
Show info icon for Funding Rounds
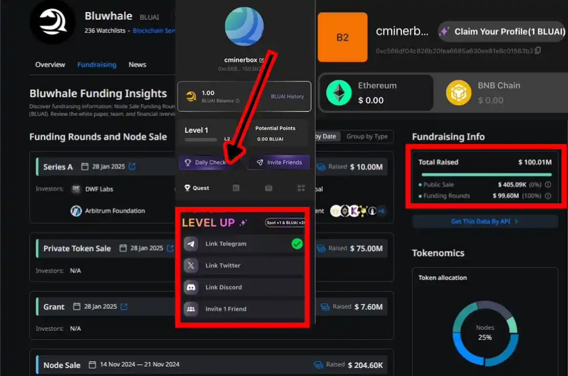point(548,196)
